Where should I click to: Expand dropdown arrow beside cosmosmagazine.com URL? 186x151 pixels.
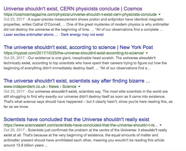159,14
